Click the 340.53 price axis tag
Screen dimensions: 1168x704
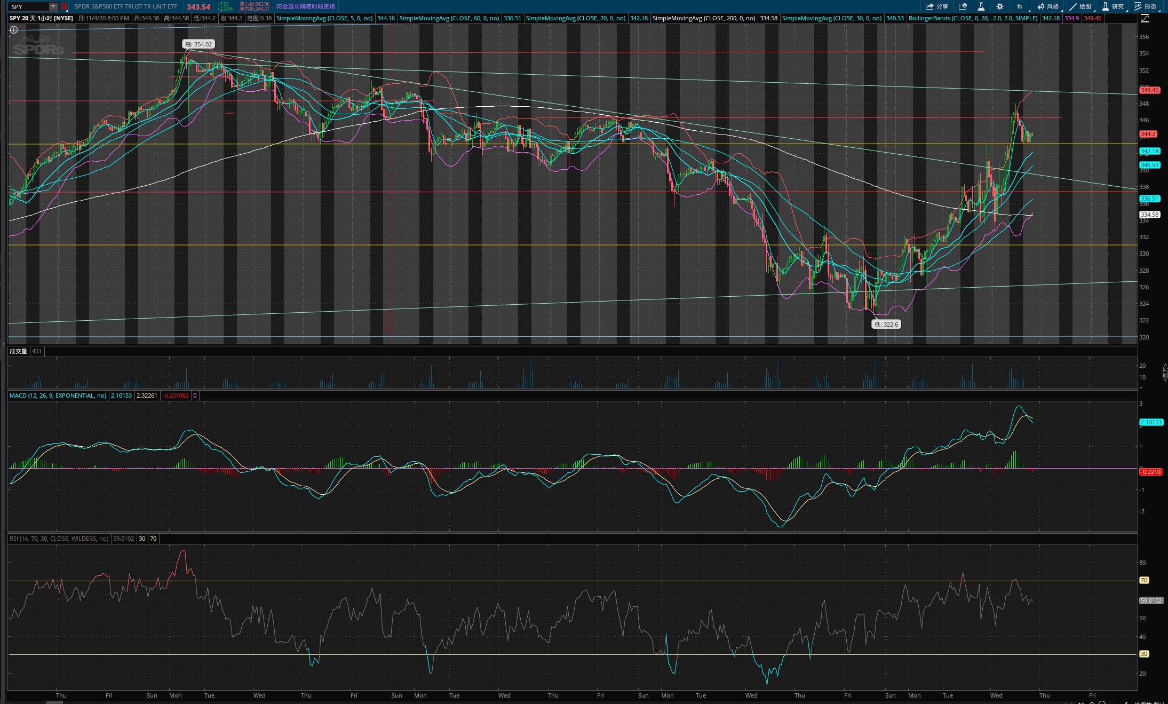(x=1149, y=165)
